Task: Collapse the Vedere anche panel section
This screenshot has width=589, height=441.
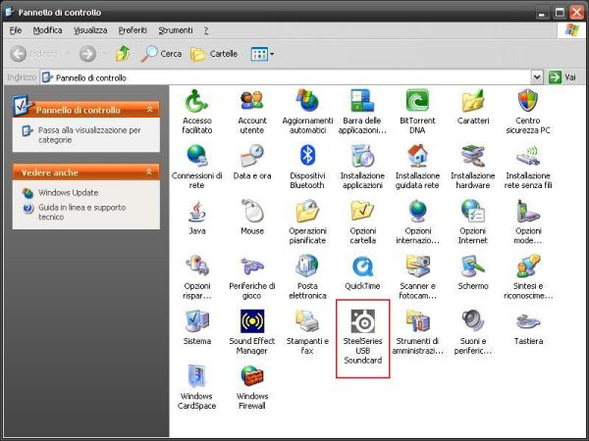Action: [x=150, y=171]
